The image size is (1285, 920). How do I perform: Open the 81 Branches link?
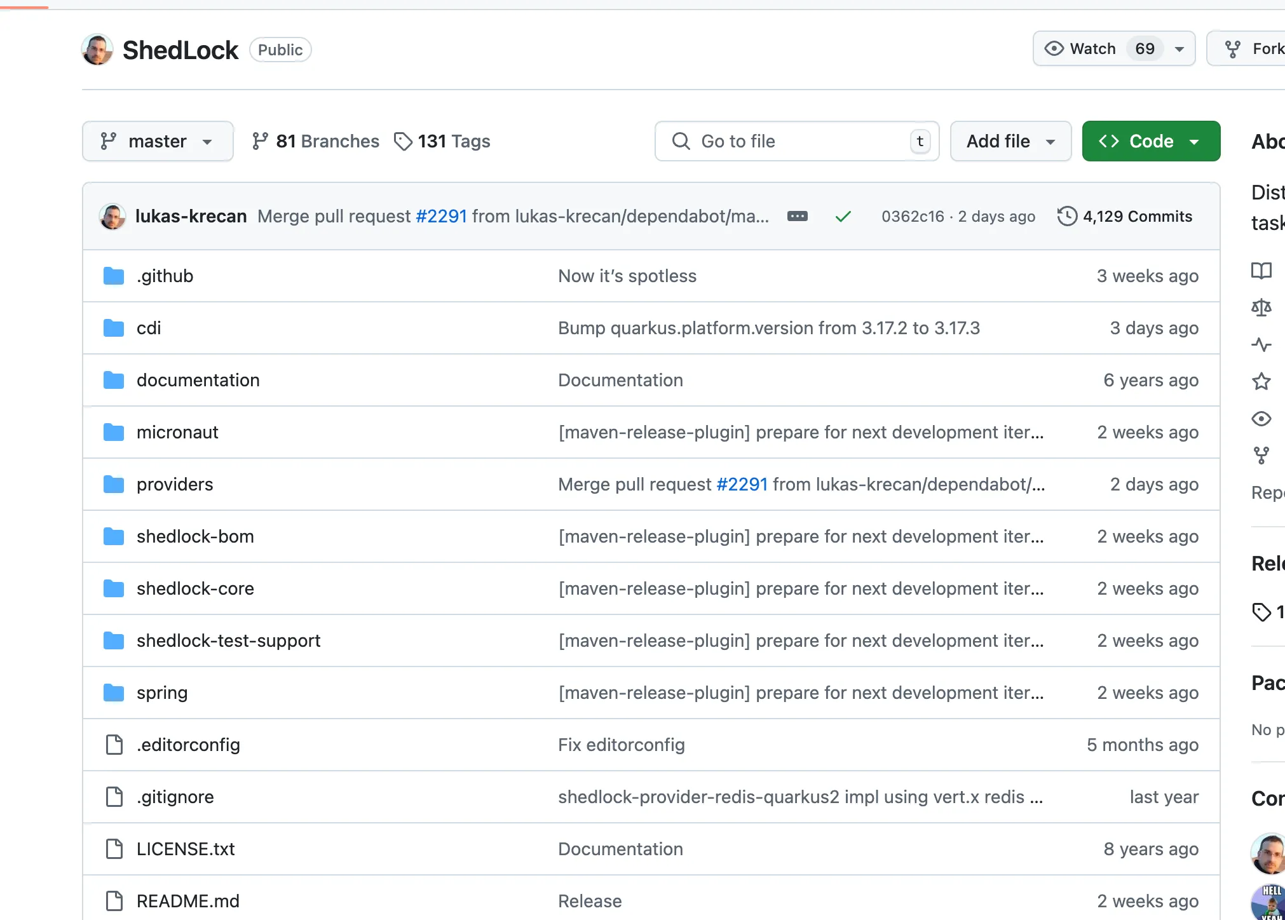[316, 141]
